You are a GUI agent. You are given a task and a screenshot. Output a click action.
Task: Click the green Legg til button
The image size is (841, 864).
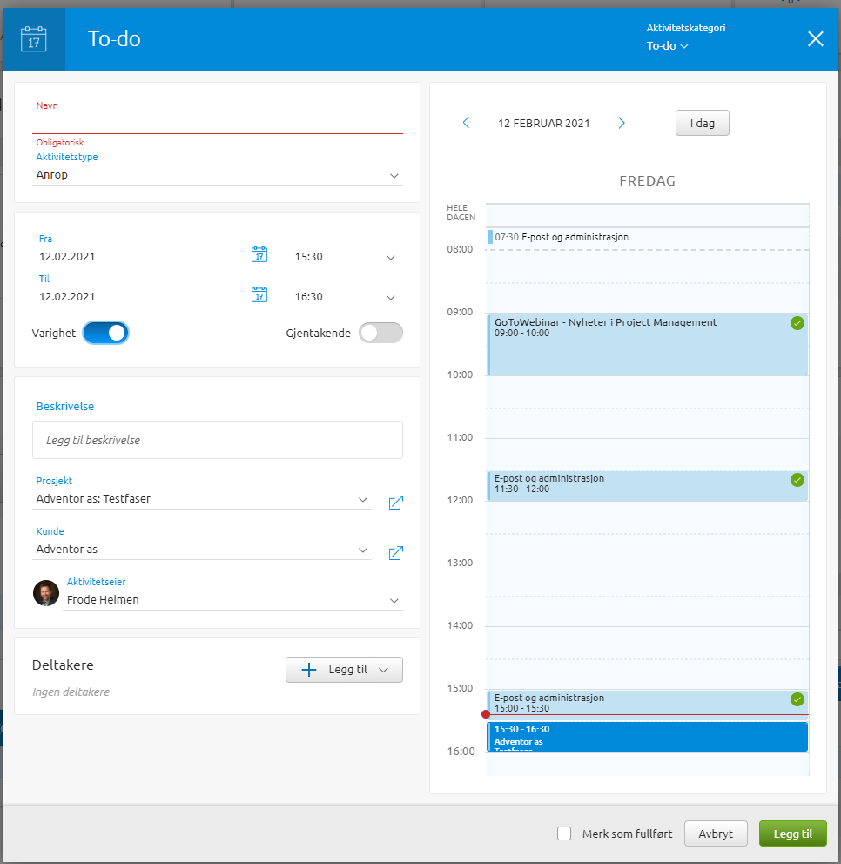(792, 834)
